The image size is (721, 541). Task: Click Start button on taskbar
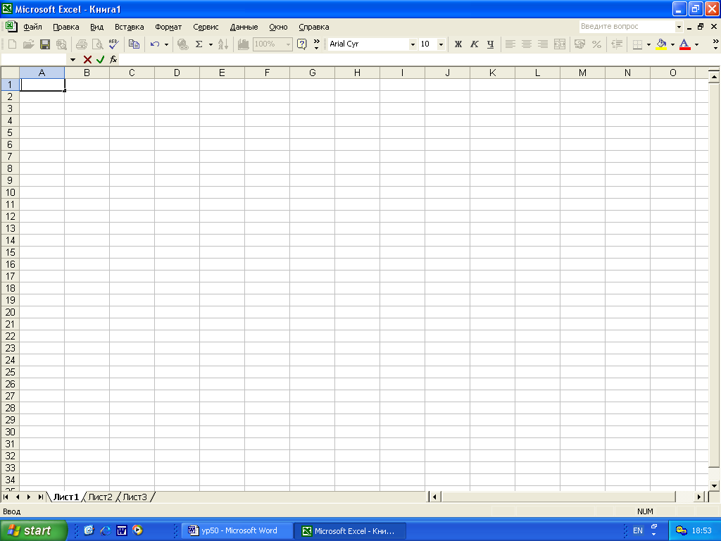33,531
